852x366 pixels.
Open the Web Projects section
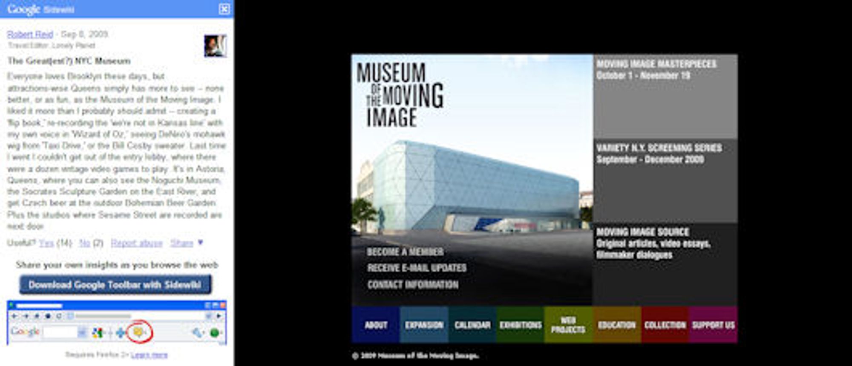point(568,325)
